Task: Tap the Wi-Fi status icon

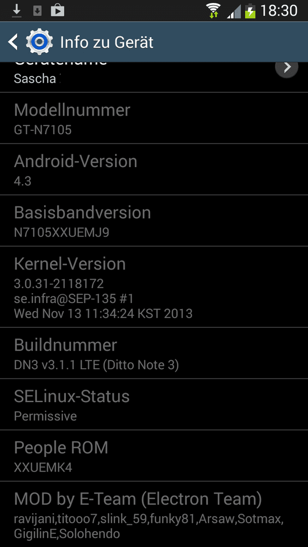Action: click(x=213, y=11)
